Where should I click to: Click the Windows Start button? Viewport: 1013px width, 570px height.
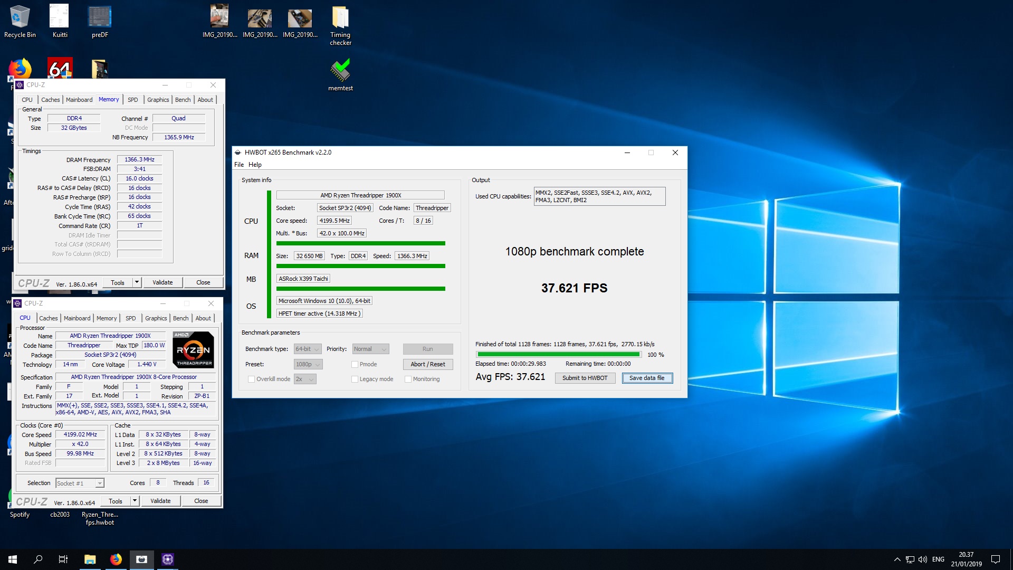click(x=13, y=559)
